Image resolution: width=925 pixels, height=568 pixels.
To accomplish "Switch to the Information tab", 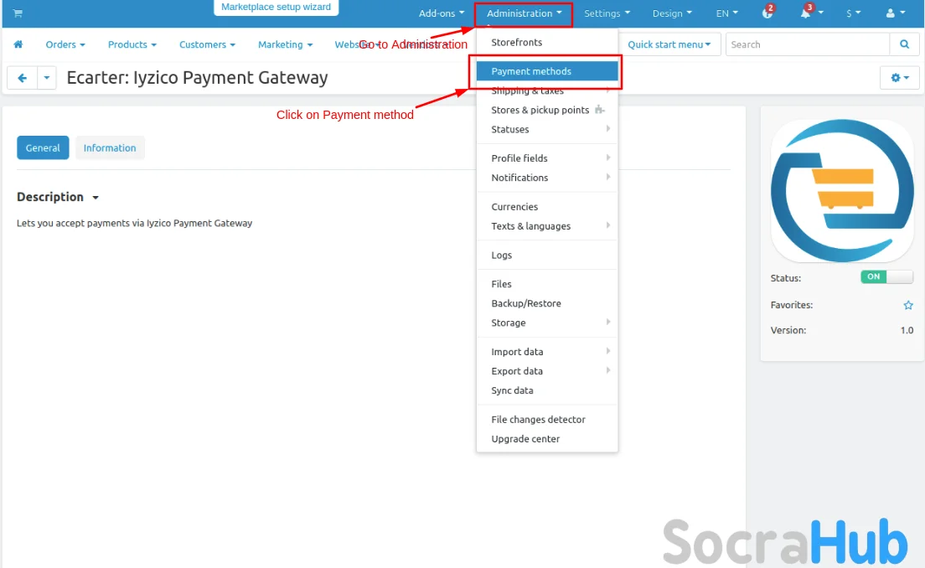I will tap(110, 147).
